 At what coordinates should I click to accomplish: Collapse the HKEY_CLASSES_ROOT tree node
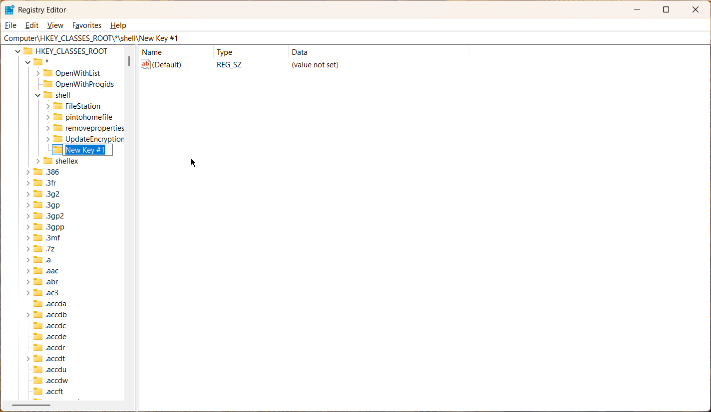point(18,51)
